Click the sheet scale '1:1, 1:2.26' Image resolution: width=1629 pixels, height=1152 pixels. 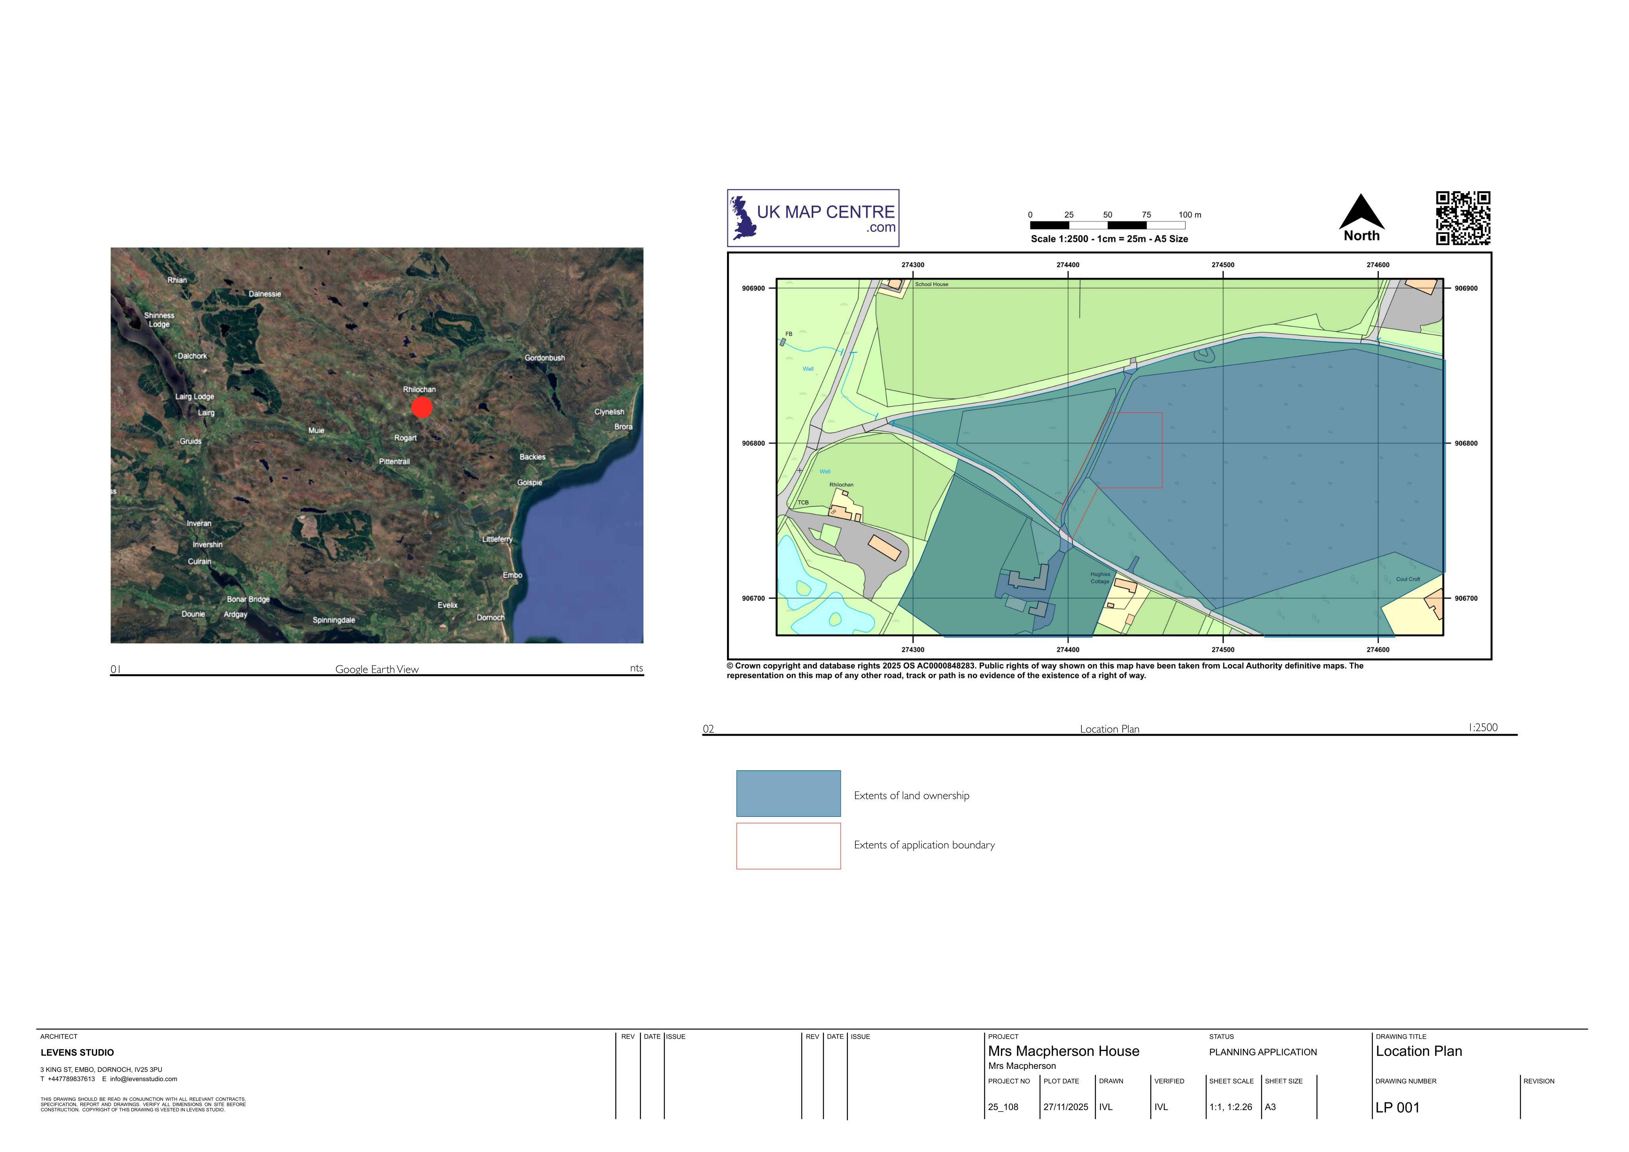coord(1231,1107)
